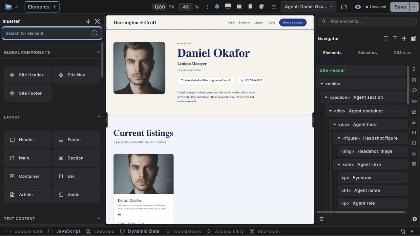Toggle the preview eye icon
The height and width of the screenshot is (236, 420).
point(358,7)
